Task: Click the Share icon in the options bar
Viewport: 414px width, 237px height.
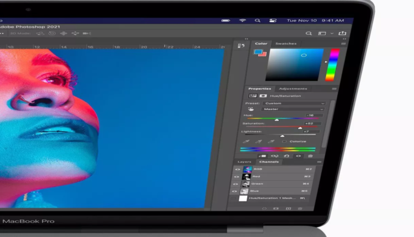Action: point(343,34)
